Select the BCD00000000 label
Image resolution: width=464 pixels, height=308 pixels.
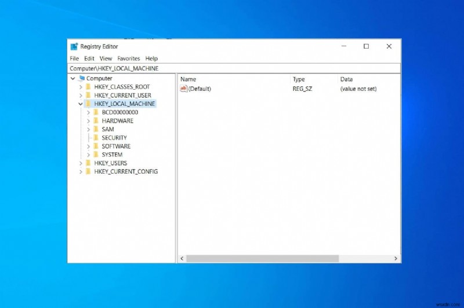pyautogui.click(x=120, y=112)
